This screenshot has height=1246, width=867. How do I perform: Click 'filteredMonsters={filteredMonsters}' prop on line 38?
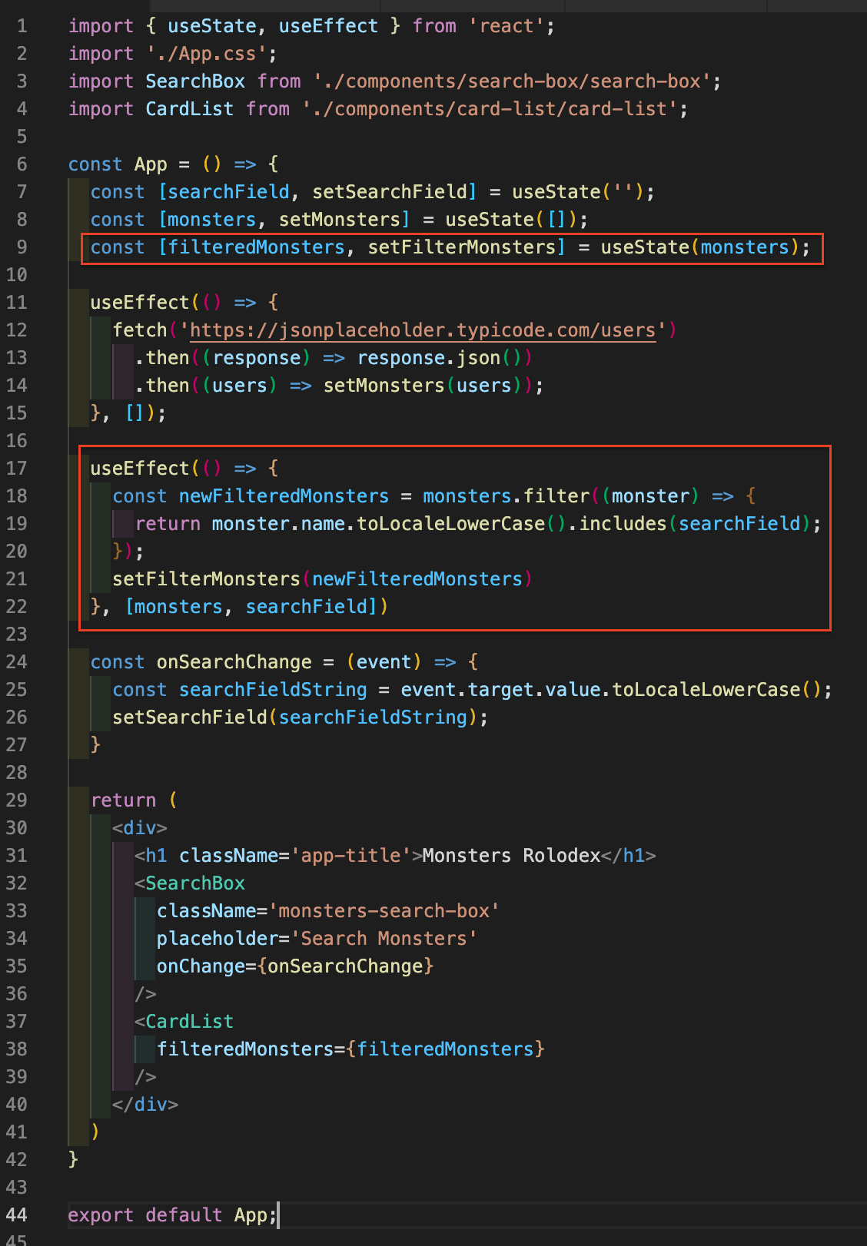coord(350,1049)
